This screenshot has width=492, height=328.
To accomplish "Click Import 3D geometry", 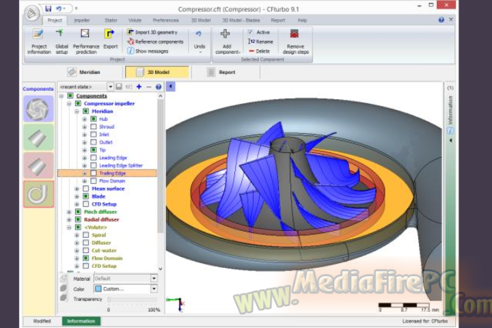I will (152, 32).
